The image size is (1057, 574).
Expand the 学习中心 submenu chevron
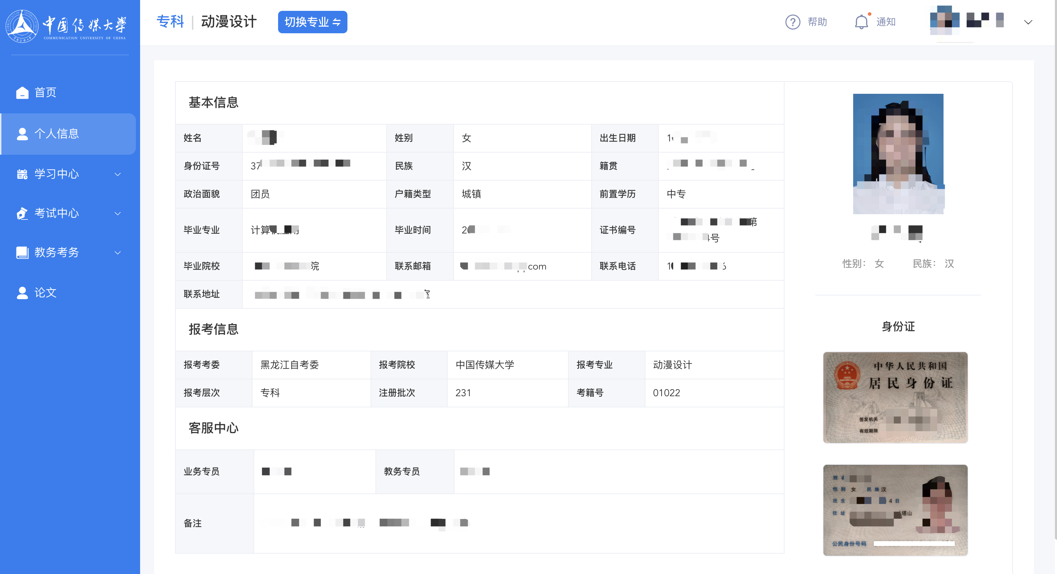tap(118, 174)
